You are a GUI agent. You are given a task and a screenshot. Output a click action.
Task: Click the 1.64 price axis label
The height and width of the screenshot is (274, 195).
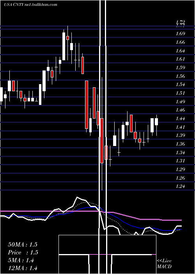(x=180, y=51)
